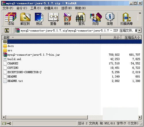This screenshot has height=127, width=144.
Task: Select the README file icon
Action: (5, 77)
